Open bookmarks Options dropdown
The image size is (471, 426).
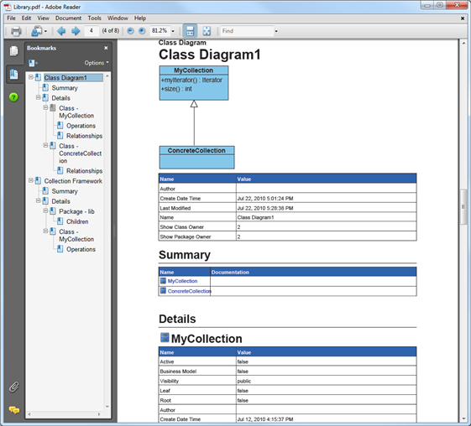[96, 63]
